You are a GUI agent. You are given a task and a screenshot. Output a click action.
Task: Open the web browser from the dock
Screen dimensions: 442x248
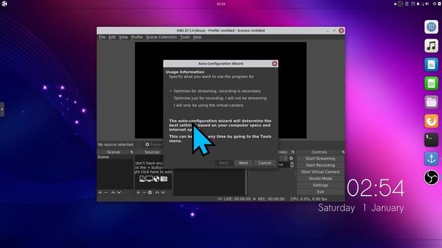(431, 27)
